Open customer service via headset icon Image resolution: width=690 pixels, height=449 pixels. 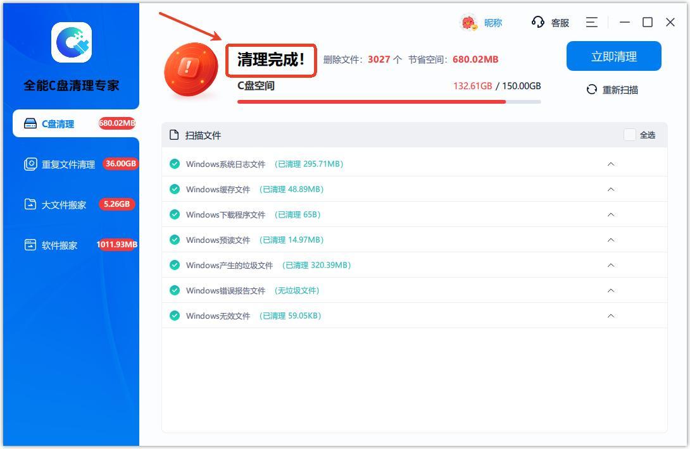[x=538, y=22]
